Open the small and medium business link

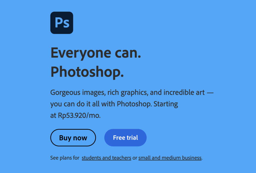[170, 158]
